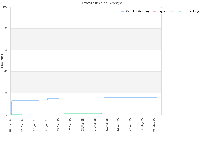Select the 03.Mar.25 x-axis date label
Viewport: 205px width, 153px height.
tap(83, 125)
